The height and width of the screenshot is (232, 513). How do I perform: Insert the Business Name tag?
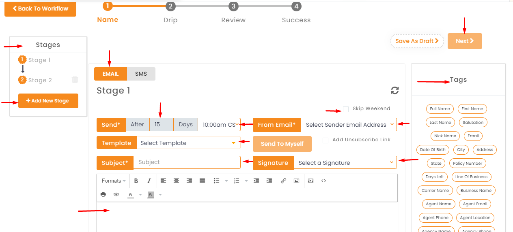tap(476, 190)
